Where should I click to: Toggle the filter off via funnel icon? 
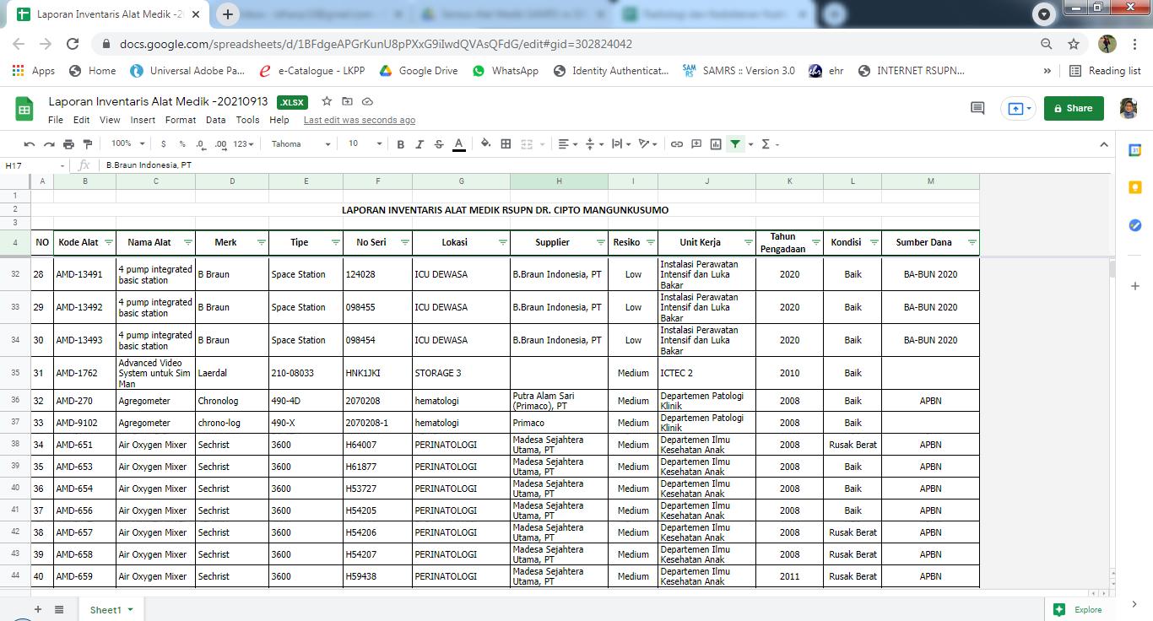pos(735,144)
